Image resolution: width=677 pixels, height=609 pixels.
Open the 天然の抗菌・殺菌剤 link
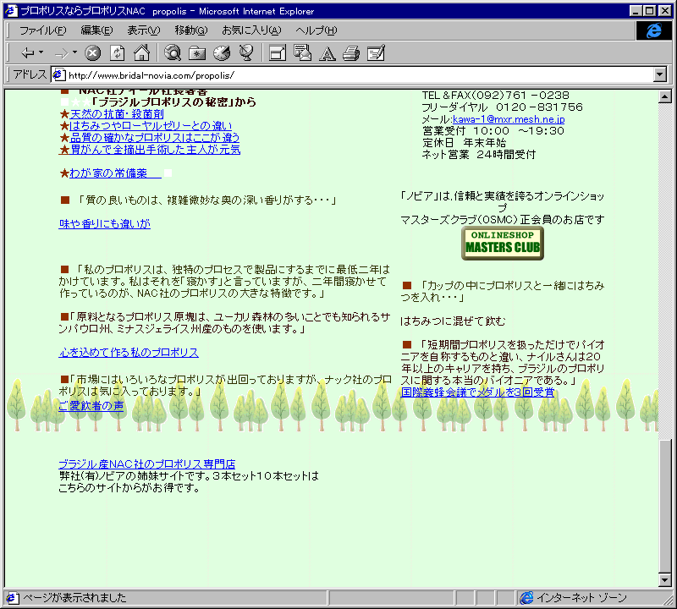click(117, 114)
